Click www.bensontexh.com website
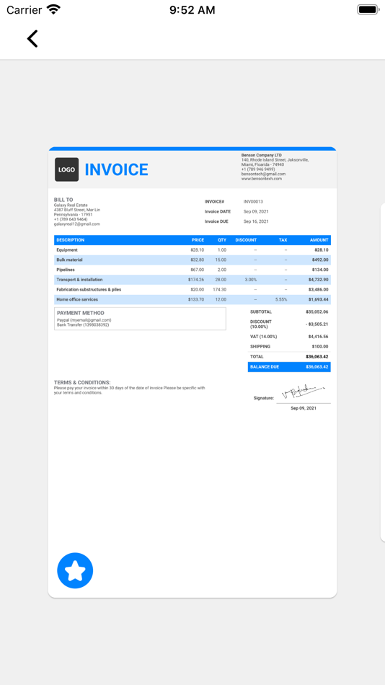The height and width of the screenshot is (685, 385). (261, 179)
